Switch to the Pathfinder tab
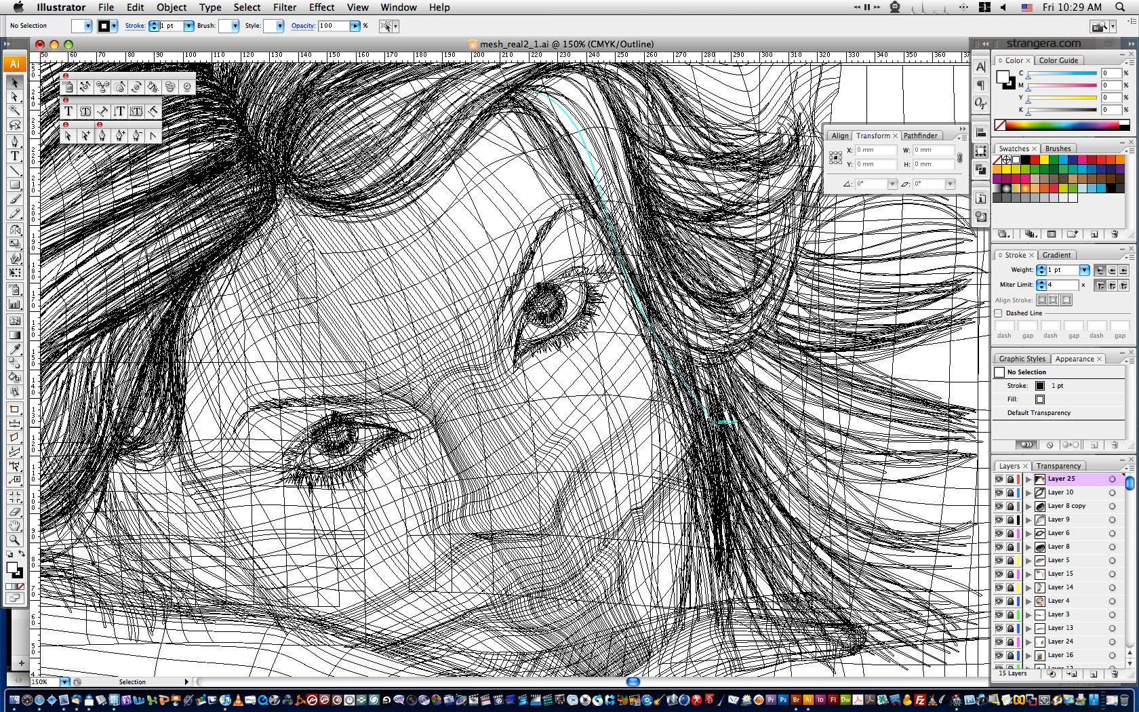The image size is (1139, 712). pyautogui.click(x=920, y=136)
